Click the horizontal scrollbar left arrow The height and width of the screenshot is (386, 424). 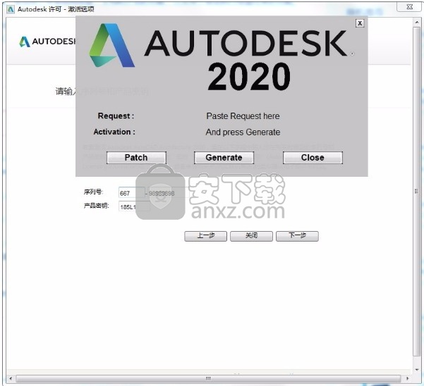tap(11, 378)
